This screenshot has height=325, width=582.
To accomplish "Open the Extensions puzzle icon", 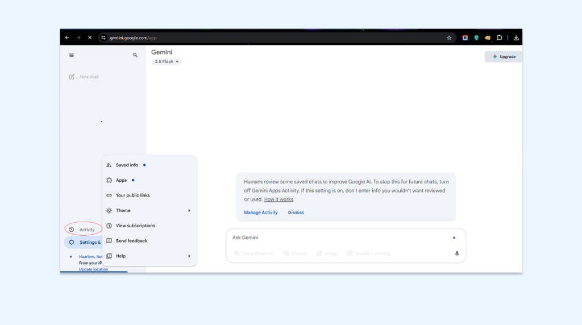I will [499, 37].
